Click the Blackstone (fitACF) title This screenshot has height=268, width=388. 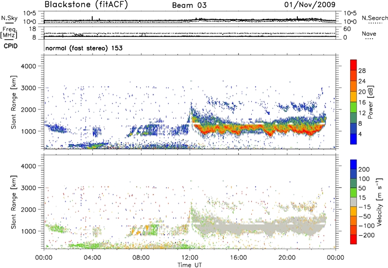coord(86,4)
